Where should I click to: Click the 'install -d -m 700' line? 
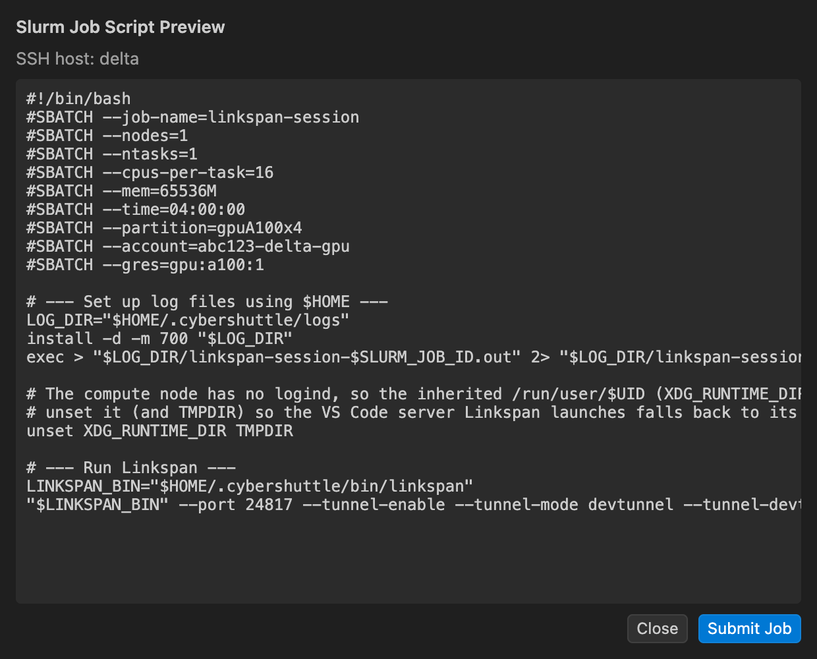click(x=159, y=339)
